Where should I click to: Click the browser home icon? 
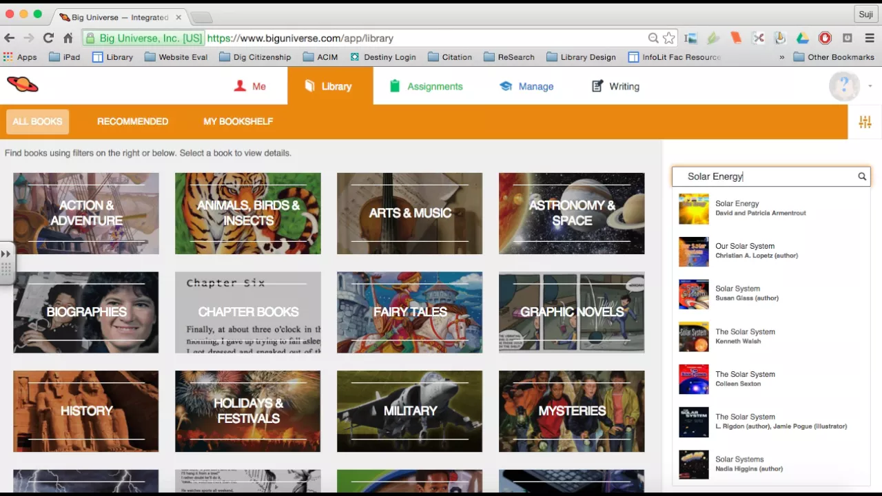68,39
